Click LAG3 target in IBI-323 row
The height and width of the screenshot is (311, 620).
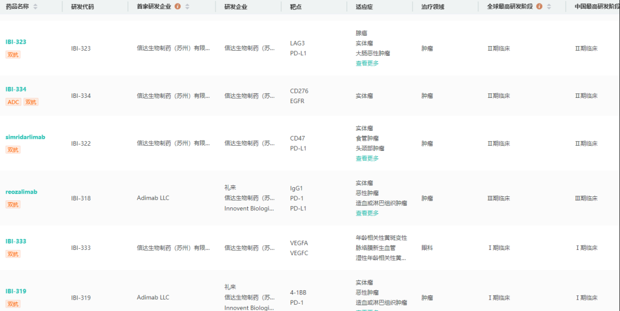(297, 43)
